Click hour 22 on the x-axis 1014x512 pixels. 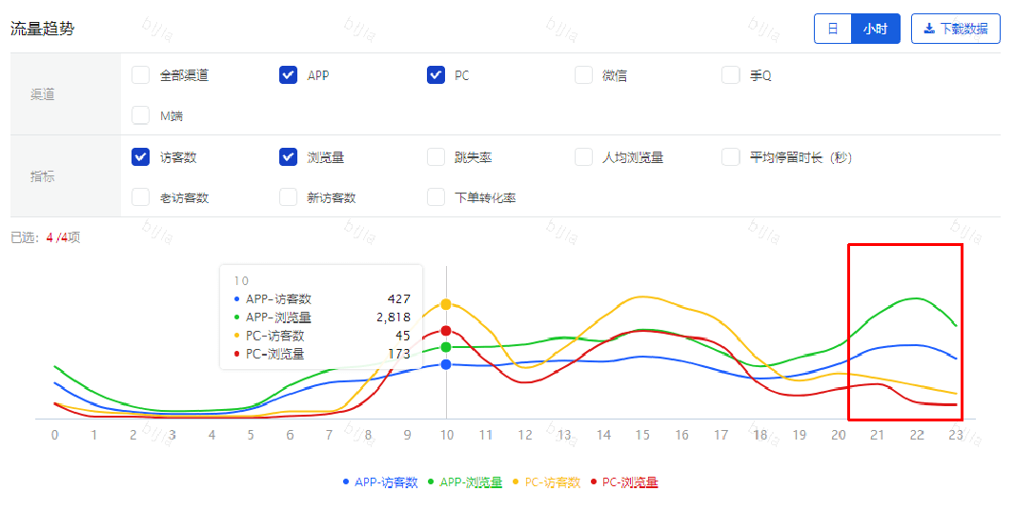click(x=917, y=435)
